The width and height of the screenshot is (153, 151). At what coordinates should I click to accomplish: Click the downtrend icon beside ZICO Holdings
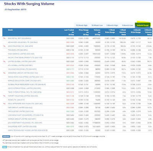4,46
